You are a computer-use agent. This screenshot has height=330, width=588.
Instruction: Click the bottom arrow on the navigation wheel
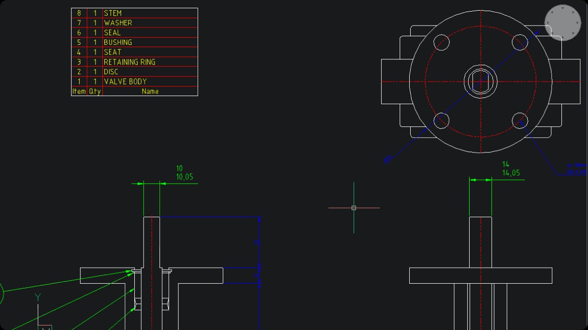(x=563, y=38)
